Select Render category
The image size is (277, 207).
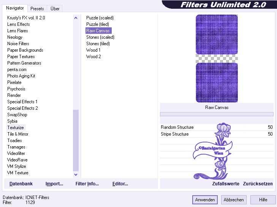pos(14,95)
